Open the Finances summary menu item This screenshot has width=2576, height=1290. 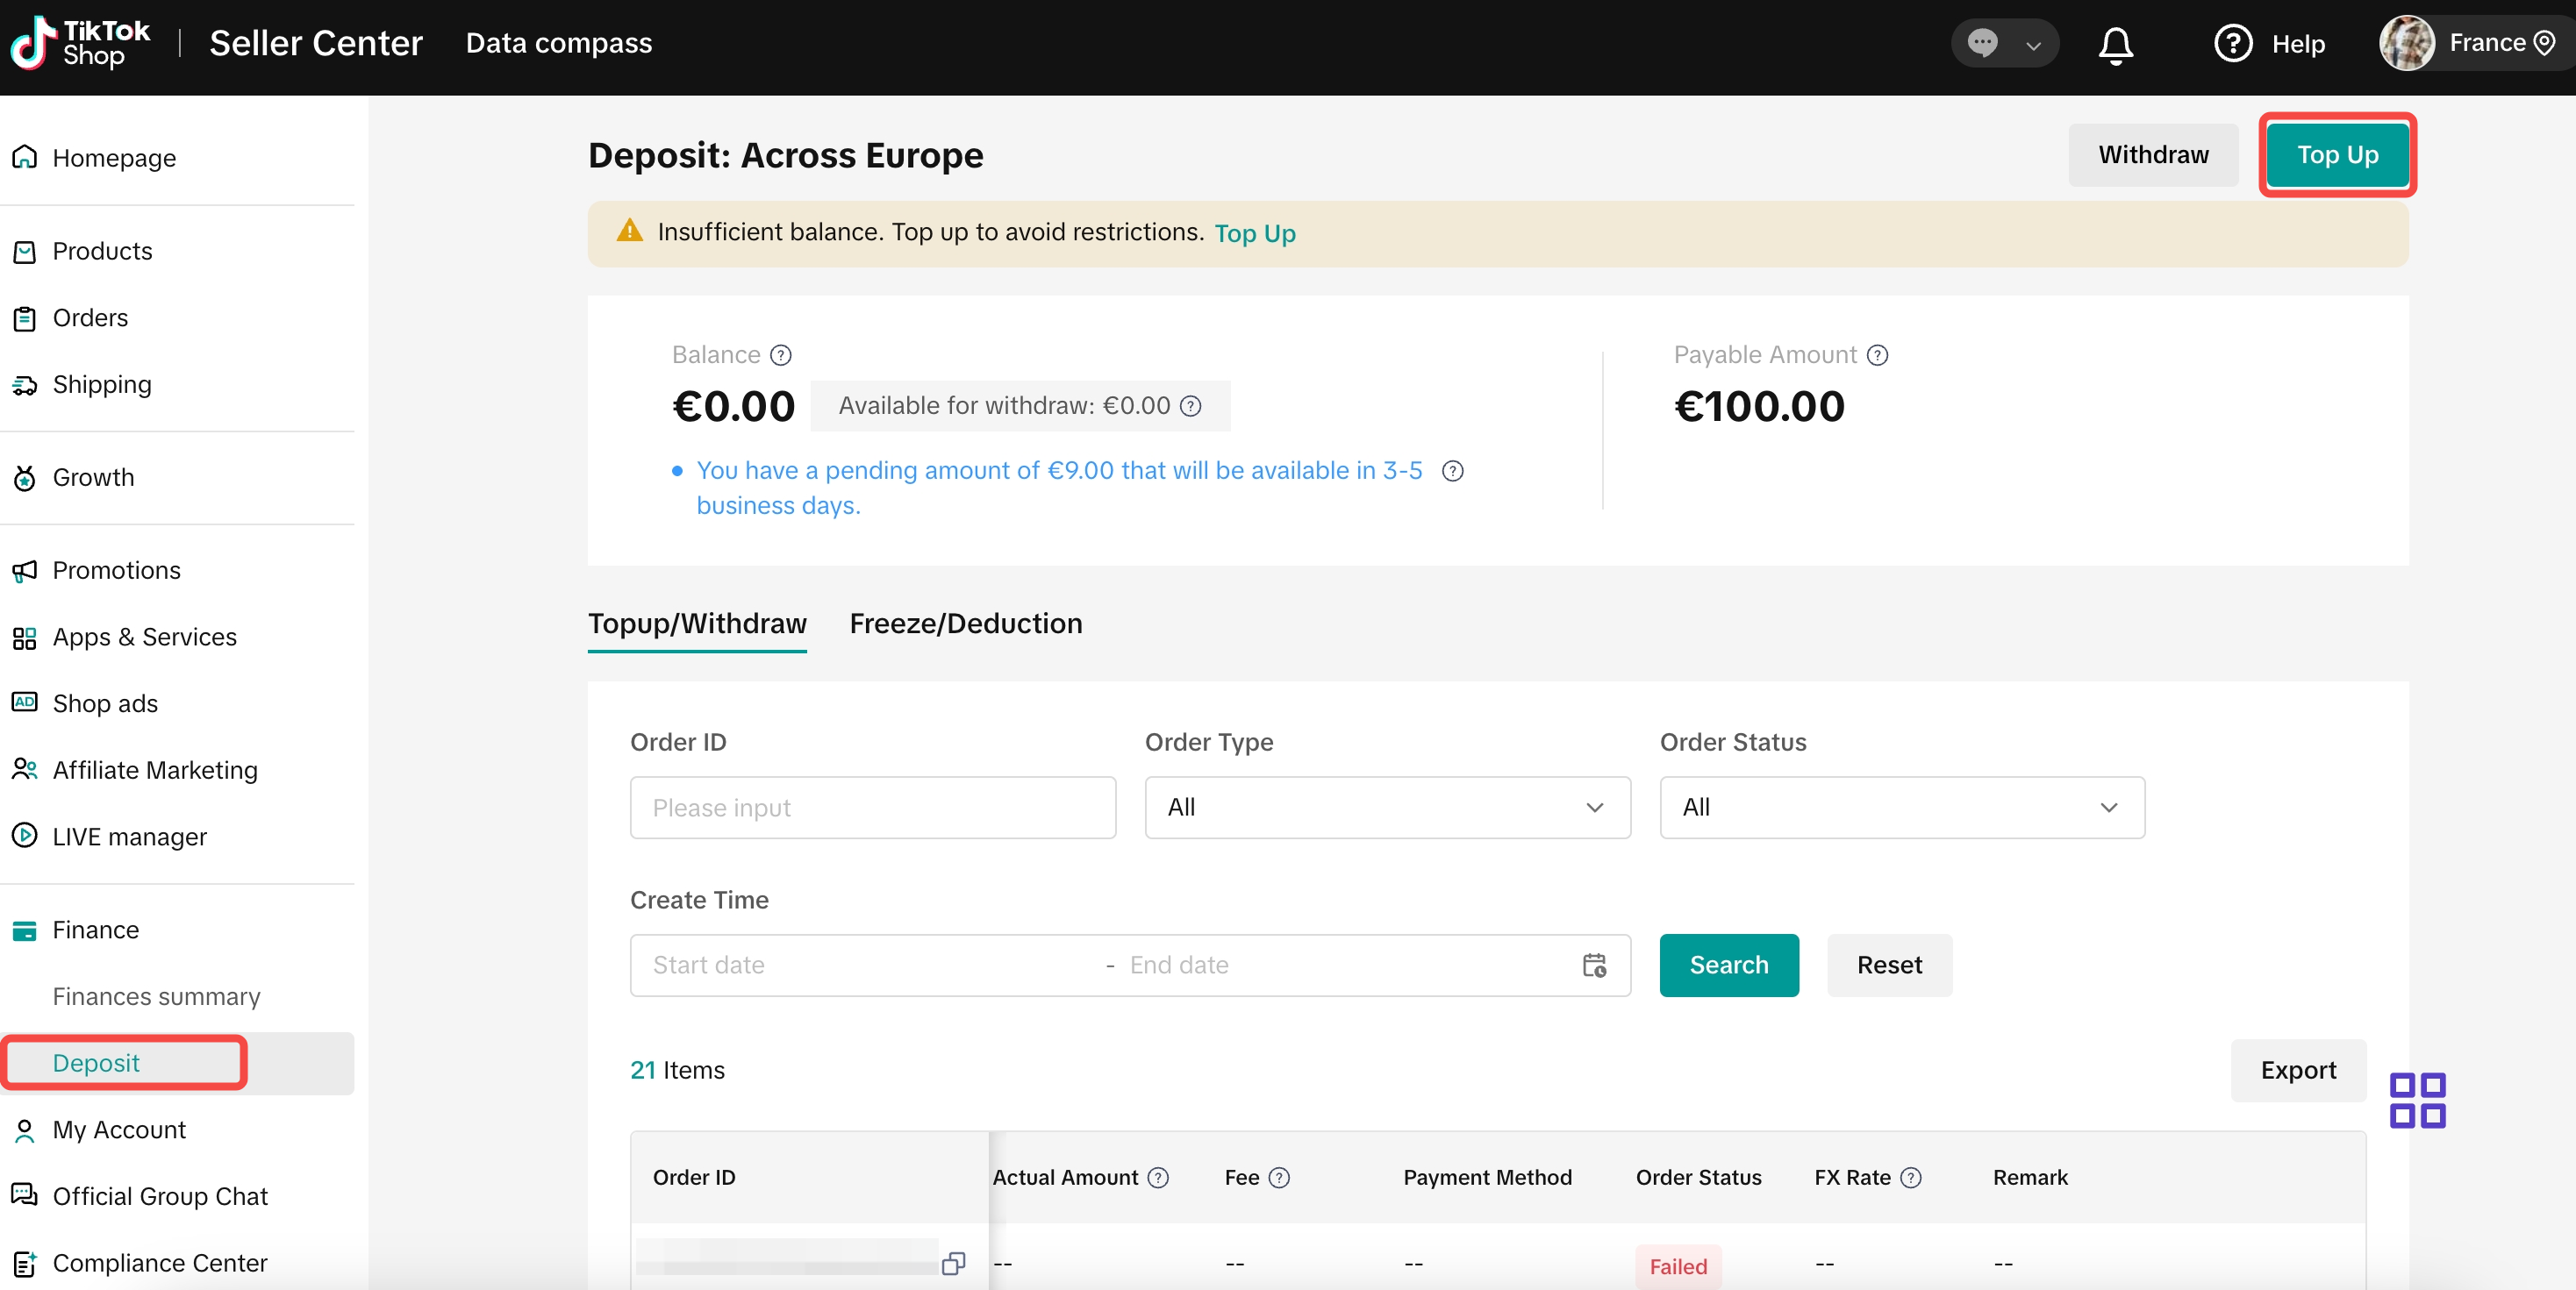pos(156,996)
